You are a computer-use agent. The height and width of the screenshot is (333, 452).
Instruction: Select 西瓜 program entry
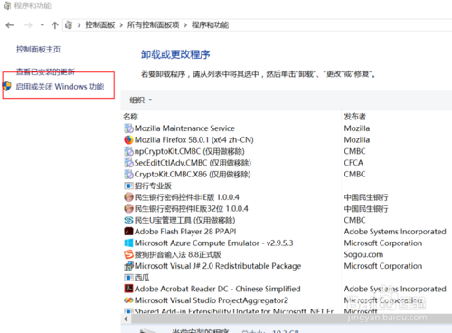point(142,278)
